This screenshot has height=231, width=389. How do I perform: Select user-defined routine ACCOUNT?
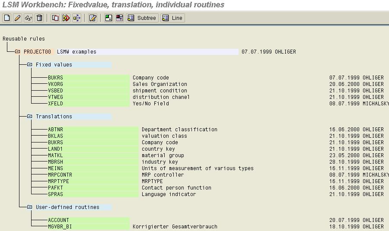pos(89,220)
